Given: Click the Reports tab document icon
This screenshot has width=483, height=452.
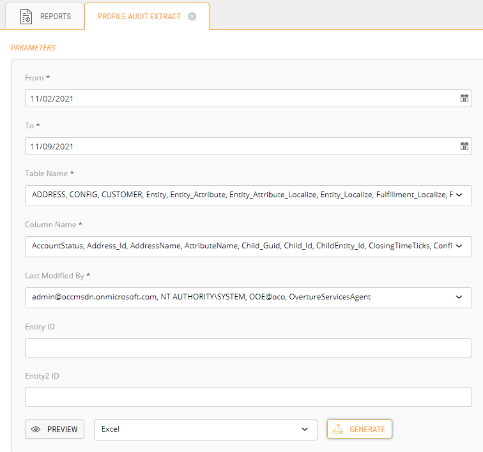Looking at the screenshot, I should coord(26,17).
